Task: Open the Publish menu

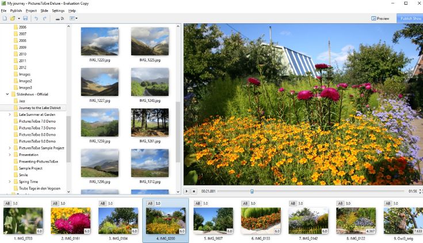Action: [x=16, y=10]
